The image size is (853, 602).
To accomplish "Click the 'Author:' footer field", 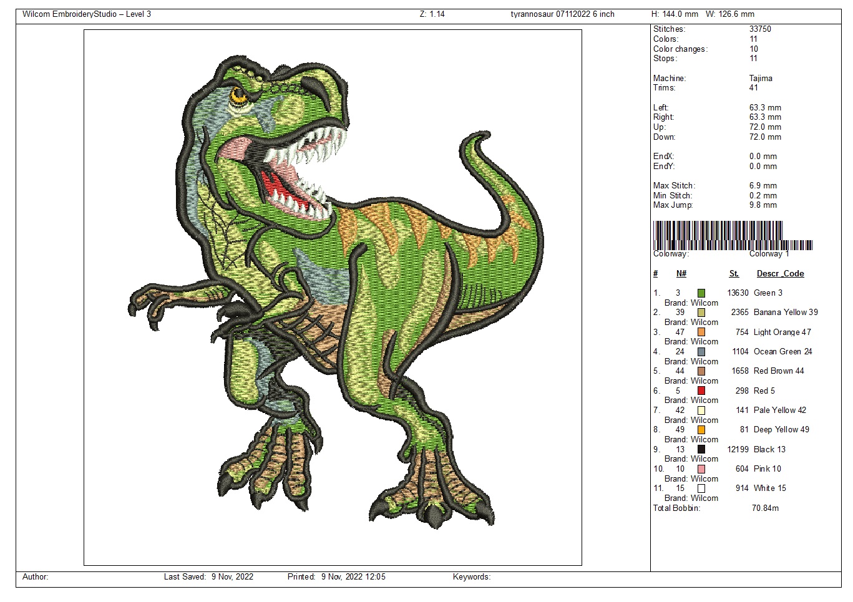I will pos(36,577).
